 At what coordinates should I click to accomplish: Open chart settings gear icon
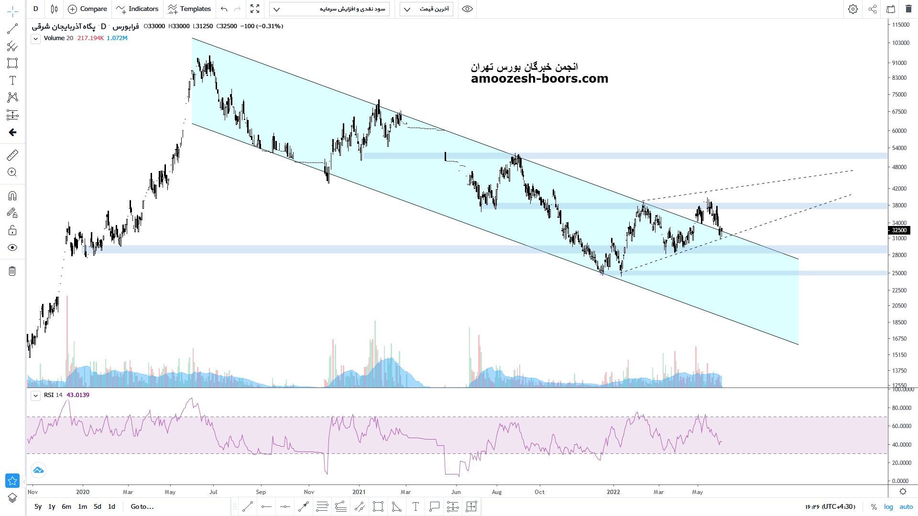coord(852,9)
